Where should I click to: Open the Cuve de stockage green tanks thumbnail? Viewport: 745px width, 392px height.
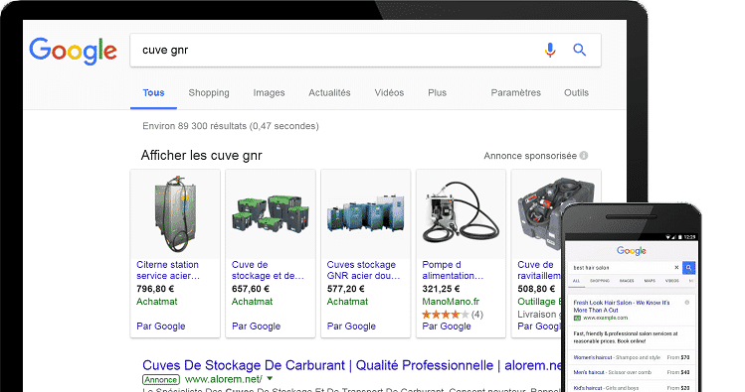click(x=271, y=214)
